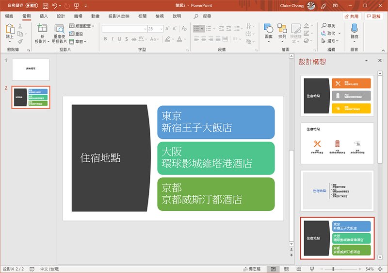This screenshot has width=388, height=273.
Task: Click the New Slide (新投影片) icon
Action: (43, 29)
